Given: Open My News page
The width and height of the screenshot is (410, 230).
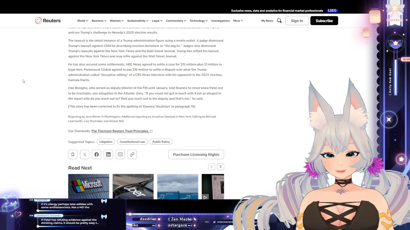Looking at the screenshot, I should tap(267, 21).
